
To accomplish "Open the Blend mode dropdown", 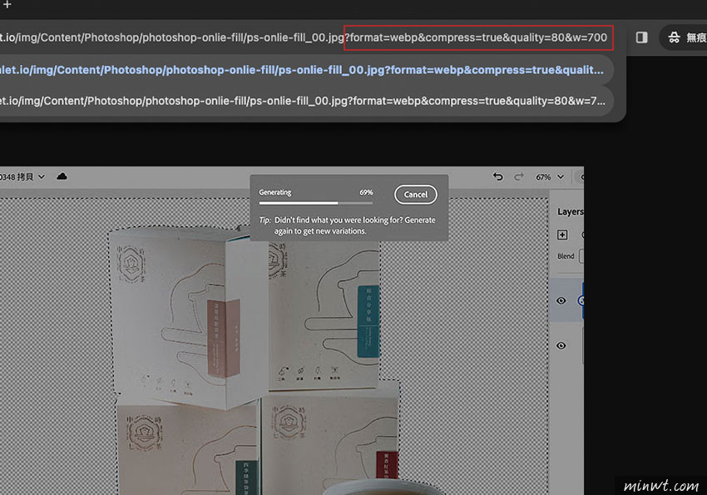I will click(581, 256).
